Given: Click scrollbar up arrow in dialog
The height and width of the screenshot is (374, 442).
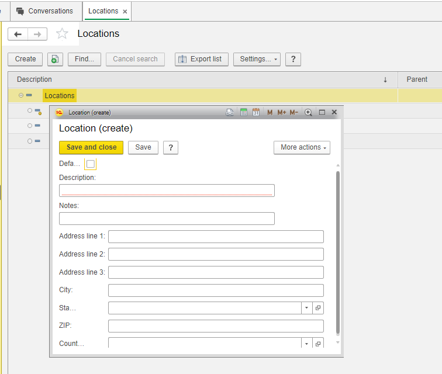Looking at the screenshot, I should (338, 165).
